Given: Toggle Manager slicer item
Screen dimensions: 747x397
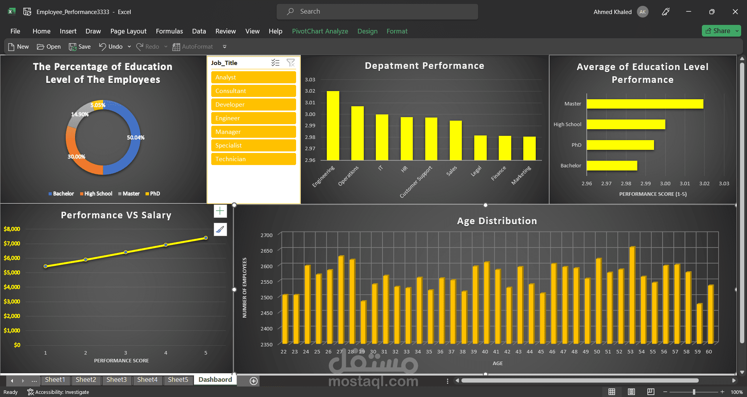Looking at the screenshot, I should pos(254,132).
